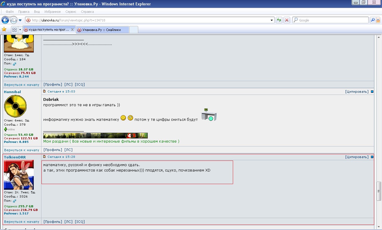Screen dimensions: 382x230
Task: Expand the tab list dropdown arrow
Action: point(20,30)
